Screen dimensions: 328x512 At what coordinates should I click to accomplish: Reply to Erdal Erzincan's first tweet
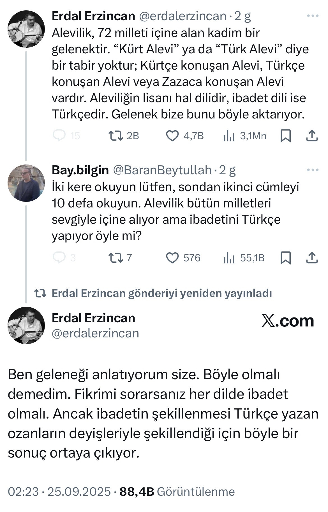pyautogui.click(x=59, y=136)
